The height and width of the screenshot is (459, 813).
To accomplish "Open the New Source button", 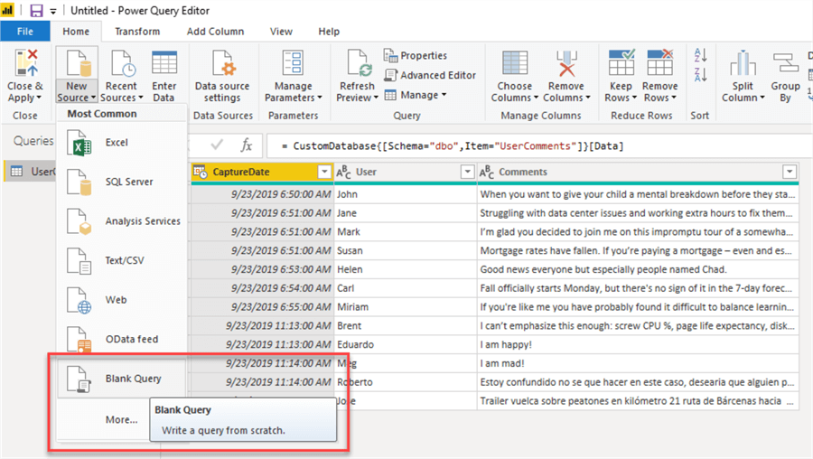I will pyautogui.click(x=77, y=76).
